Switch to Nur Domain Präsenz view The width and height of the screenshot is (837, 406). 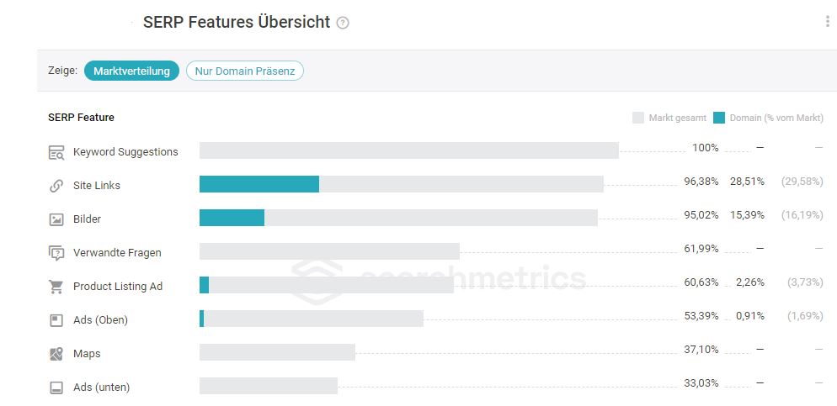245,71
